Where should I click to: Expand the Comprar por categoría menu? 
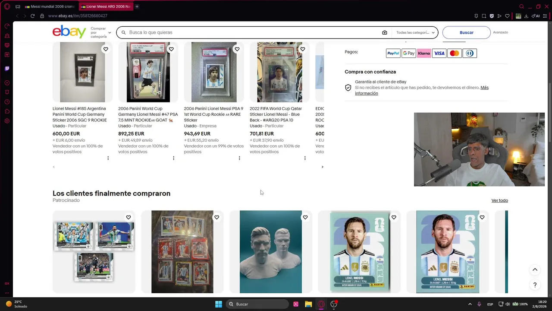101,32
